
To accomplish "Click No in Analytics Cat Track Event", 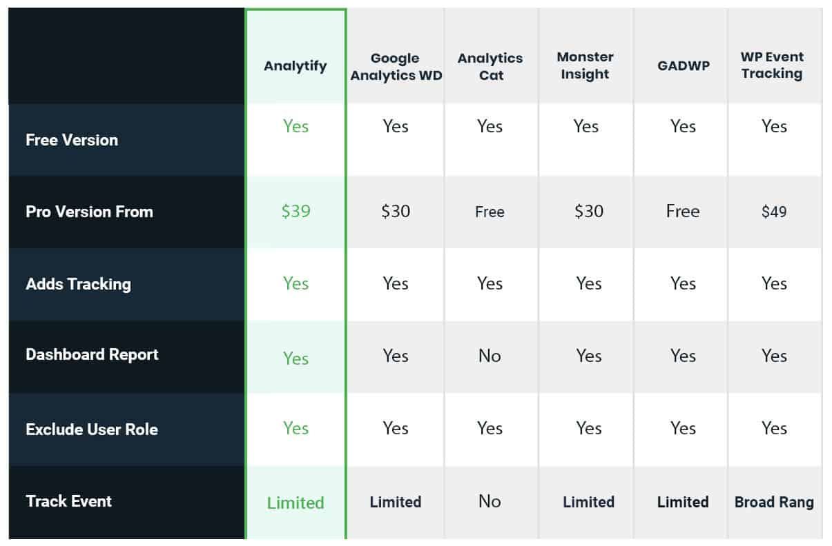I will [490, 501].
